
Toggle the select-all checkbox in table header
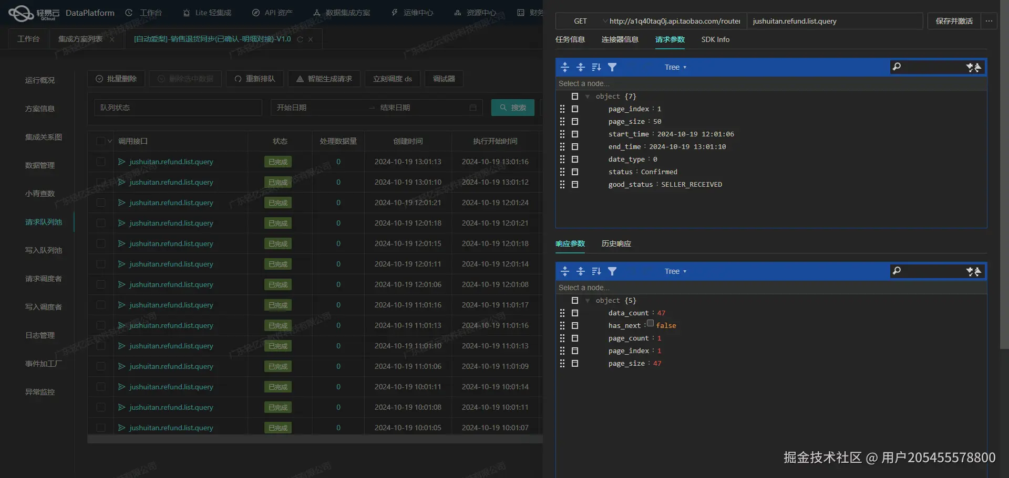(x=101, y=141)
